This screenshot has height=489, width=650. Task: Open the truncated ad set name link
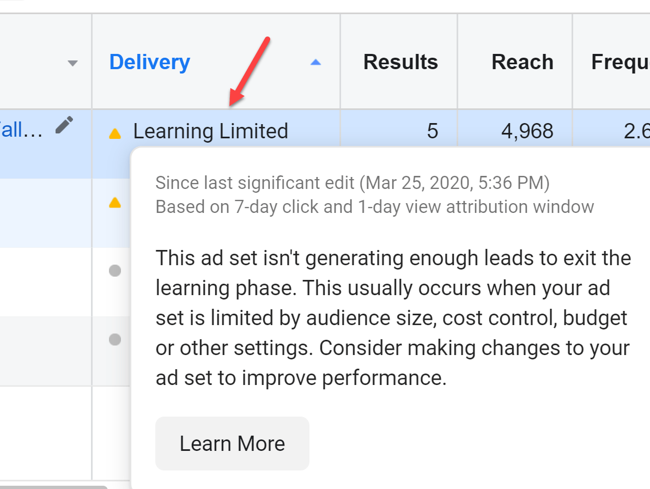pos(21,130)
